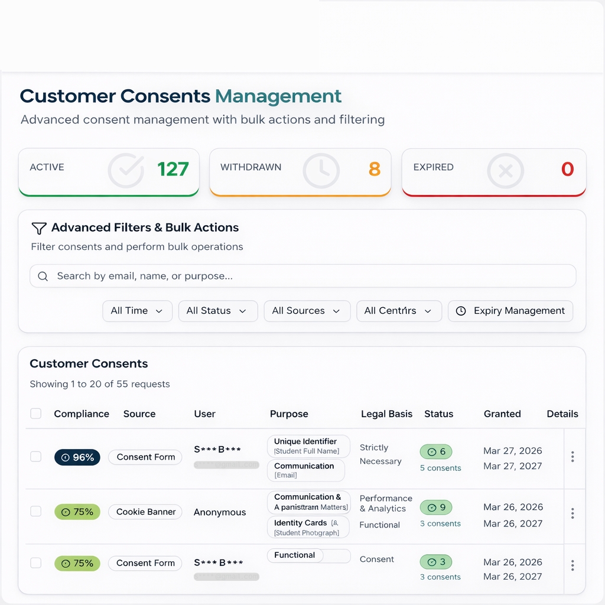
Task: Click the Withdrawn clock icon
Action: (x=321, y=170)
